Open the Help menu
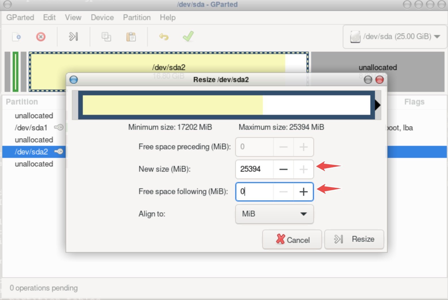Screen dimensions: 448x300 (168, 18)
